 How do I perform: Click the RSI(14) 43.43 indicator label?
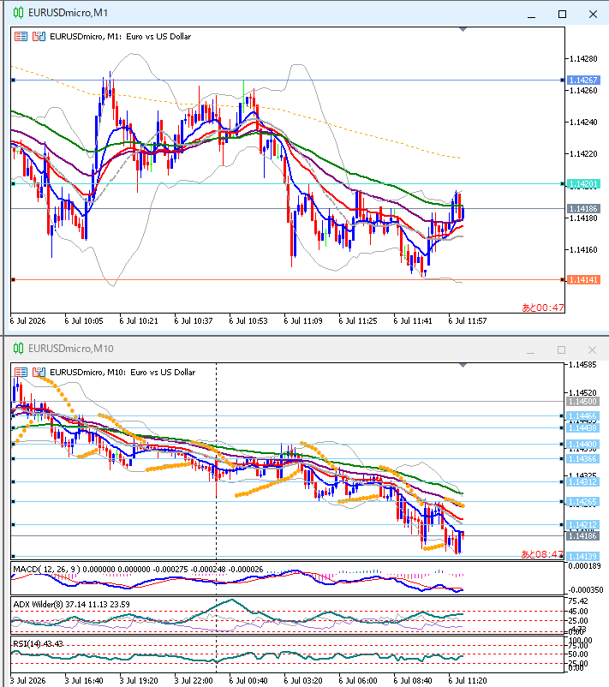(x=39, y=643)
